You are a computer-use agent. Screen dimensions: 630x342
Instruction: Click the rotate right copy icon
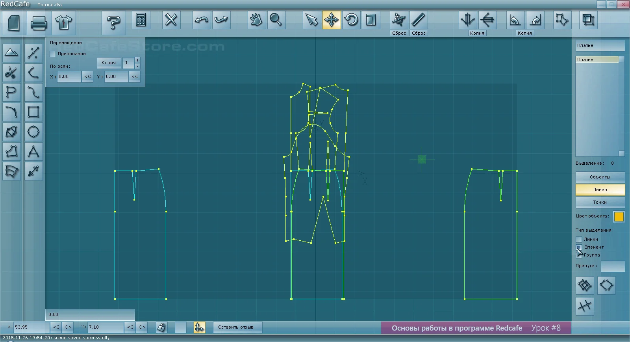click(x=535, y=20)
